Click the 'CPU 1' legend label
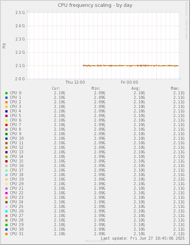Screen dimensions: 190x245 pyautogui.click(x=15, y=97)
